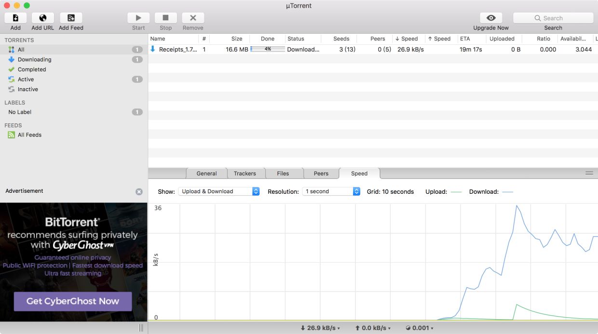The image size is (598, 334).
Task: Click the torrent's 4% progress bar
Action: pyautogui.click(x=268, y=49)
